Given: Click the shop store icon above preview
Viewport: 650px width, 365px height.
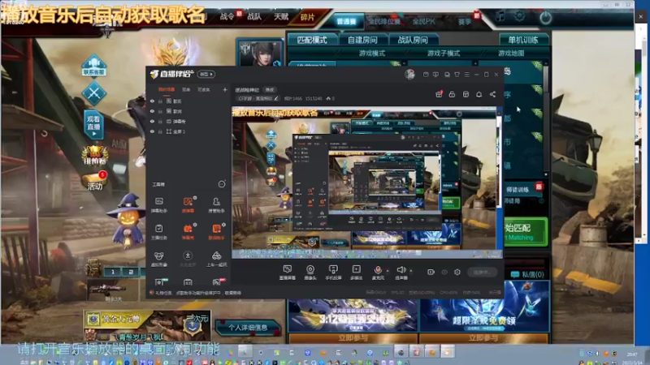Looking at the screenshot, I should [x=466, y=94].
